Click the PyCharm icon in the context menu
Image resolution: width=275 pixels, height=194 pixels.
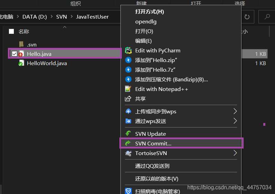pos(128,50)
